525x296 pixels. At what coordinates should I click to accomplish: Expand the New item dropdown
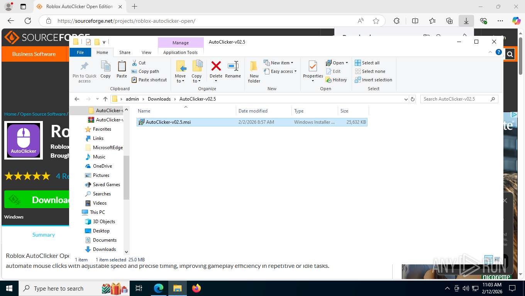coord(278,63)
